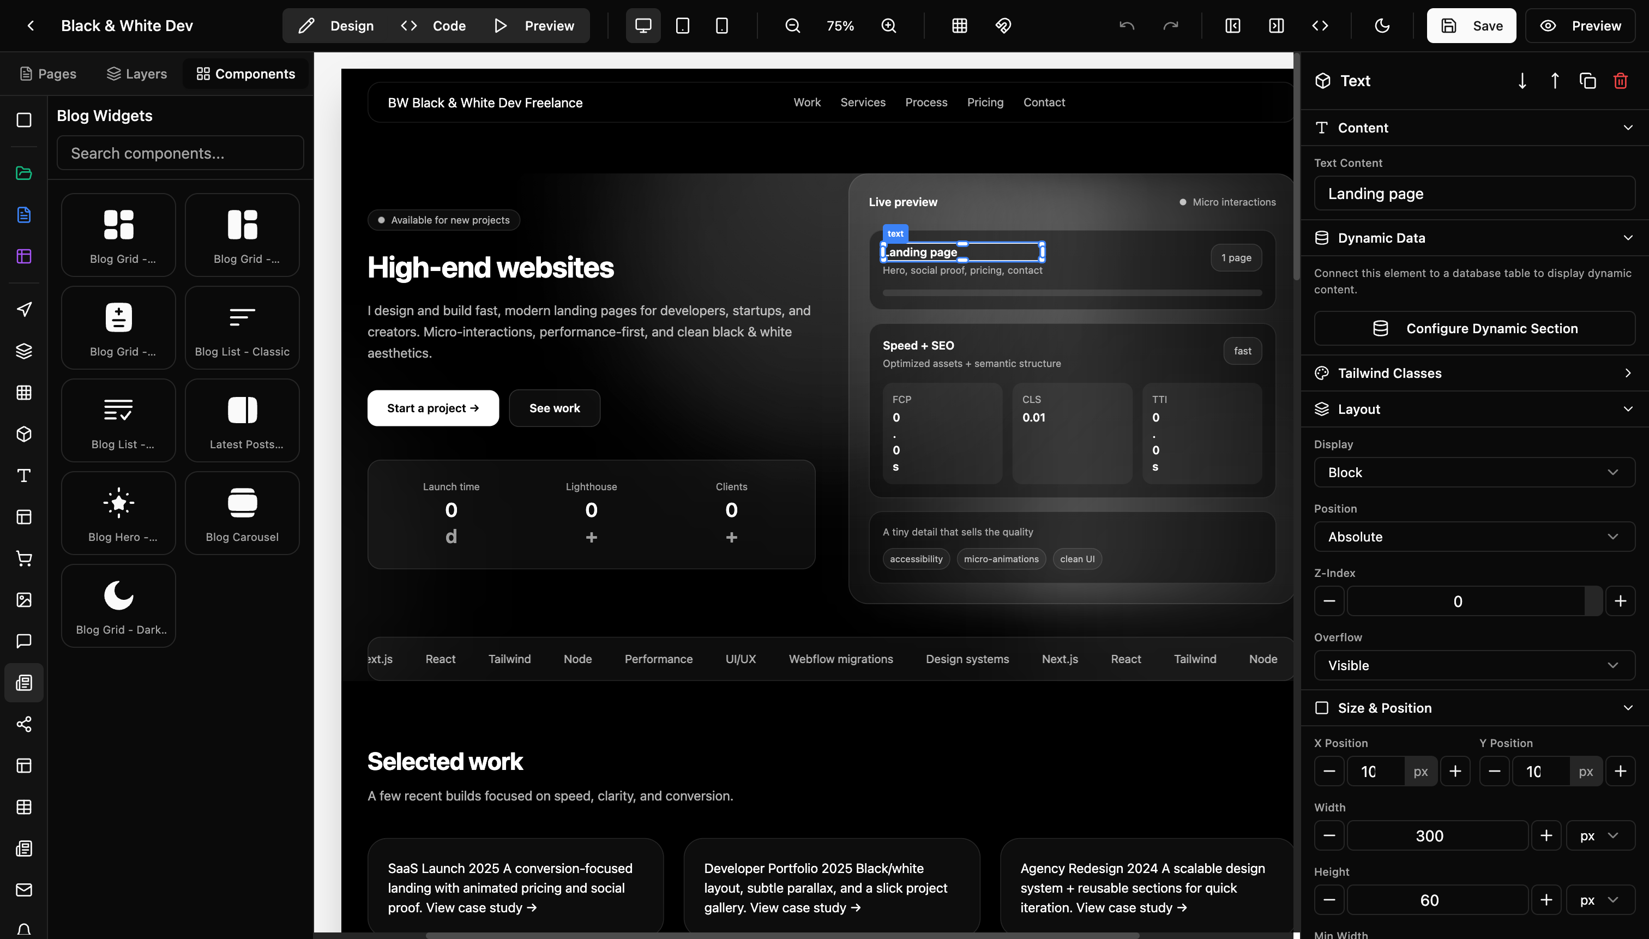The height and width of the screenshot is (939, 1649).
Task: Toggle the grid overlay in the toolbar
Action: pyautogui.click(x=959, y=26)
